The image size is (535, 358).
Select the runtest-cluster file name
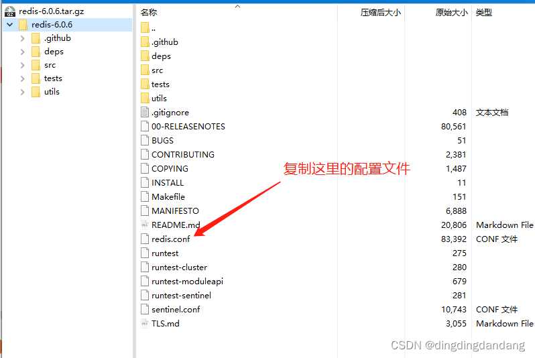180,267
